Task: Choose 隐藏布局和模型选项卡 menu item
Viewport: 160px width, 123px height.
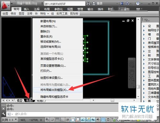Action: 58,97
